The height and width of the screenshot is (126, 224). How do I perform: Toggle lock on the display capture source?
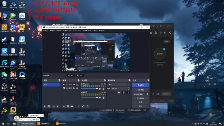[77, 88]
